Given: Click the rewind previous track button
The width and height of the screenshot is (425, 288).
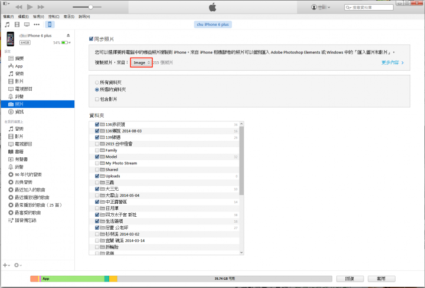Looking at the screenshot, I should [x=19, y=7].
